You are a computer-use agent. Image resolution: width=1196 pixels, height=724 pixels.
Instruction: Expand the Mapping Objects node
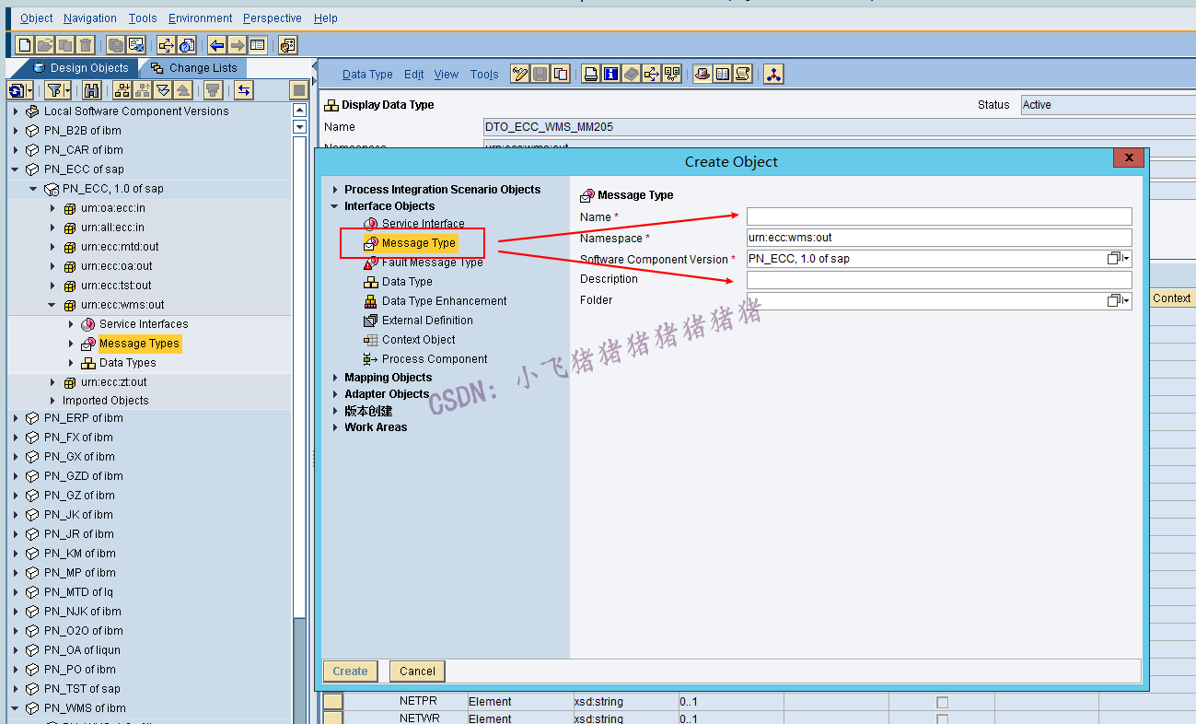pos(335,378)
